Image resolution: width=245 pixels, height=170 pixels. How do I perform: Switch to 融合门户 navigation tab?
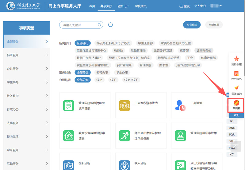click(123, 6)
